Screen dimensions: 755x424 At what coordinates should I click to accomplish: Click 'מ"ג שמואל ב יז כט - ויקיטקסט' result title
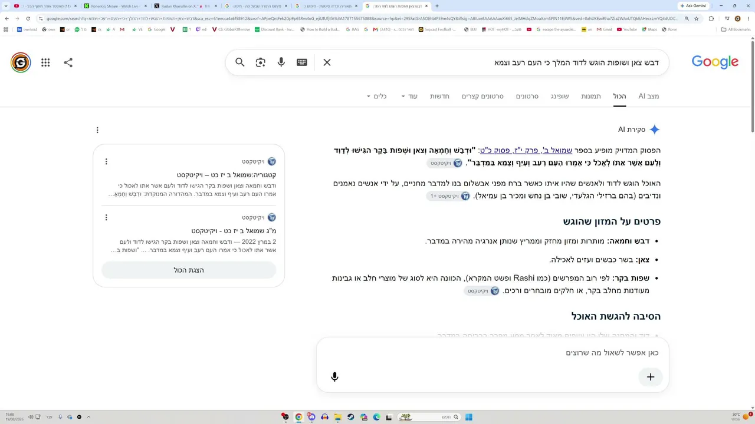pyautogui.click(x=234, y=231)
